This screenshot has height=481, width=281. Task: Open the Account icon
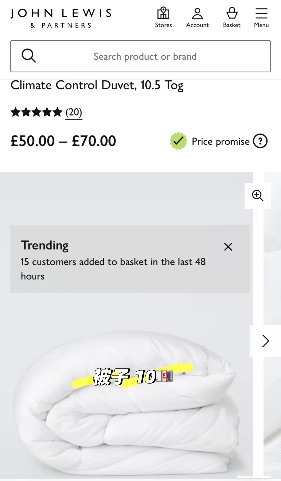tap(197, 18)
